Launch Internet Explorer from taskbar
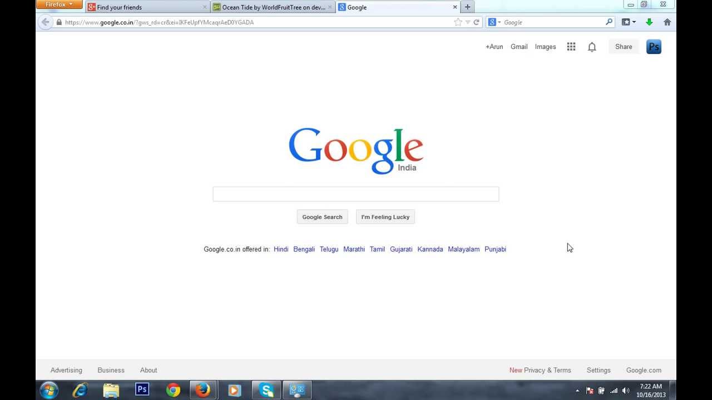Screen dimensions: 712x400 tap(80, 390)
